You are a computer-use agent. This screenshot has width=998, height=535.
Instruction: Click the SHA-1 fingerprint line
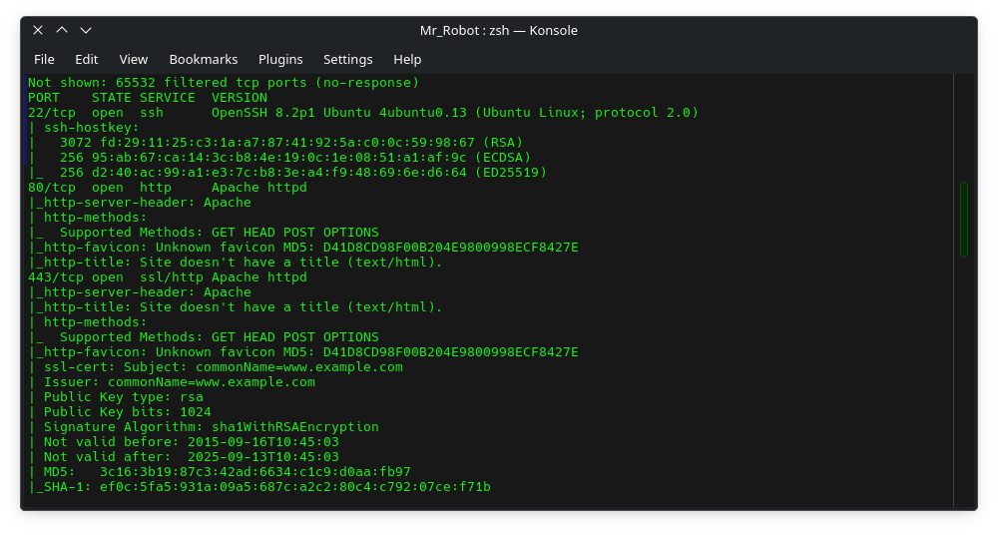(x=259, y=487)
